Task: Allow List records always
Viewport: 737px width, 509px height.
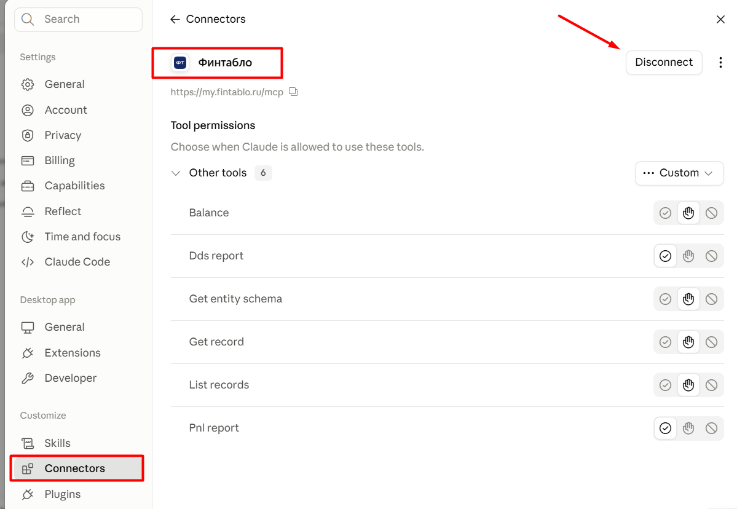Action: coord(665,385)
